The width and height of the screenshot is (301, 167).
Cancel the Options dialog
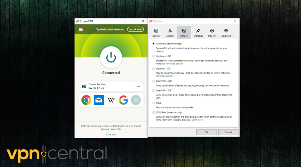click(x=228, y=132)
